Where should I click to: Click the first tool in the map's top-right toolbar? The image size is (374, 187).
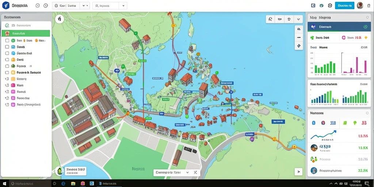270,19
